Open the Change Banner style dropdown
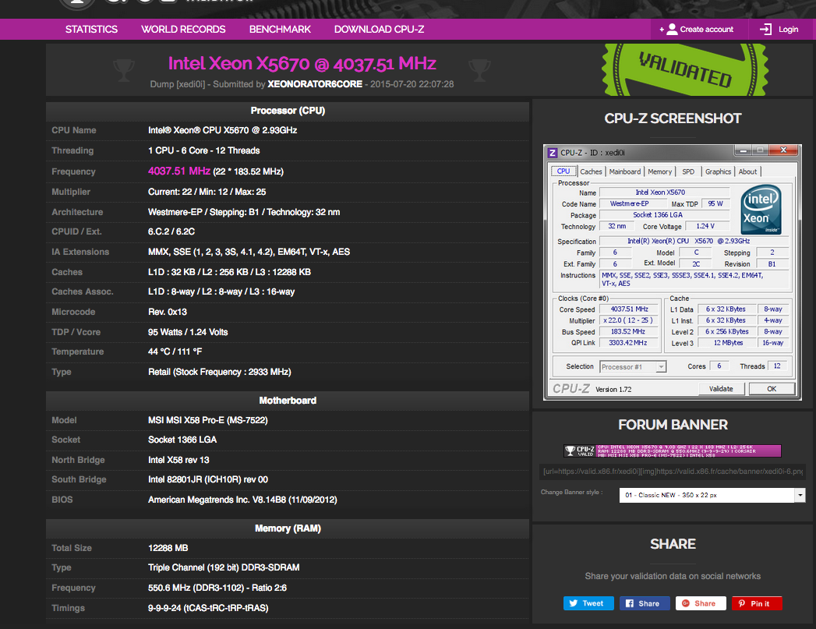 712,495
